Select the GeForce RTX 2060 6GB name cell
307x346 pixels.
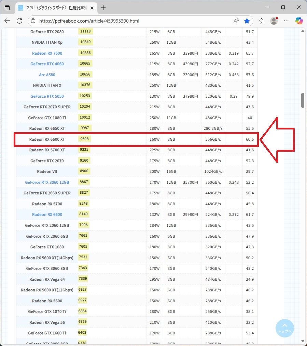click(x=47, y=236)
